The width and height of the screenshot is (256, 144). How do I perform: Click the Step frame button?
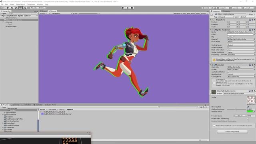tap(132, 8)
